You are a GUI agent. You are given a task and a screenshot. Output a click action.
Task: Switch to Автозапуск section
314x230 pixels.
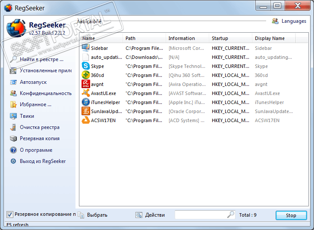pos(33,82)
